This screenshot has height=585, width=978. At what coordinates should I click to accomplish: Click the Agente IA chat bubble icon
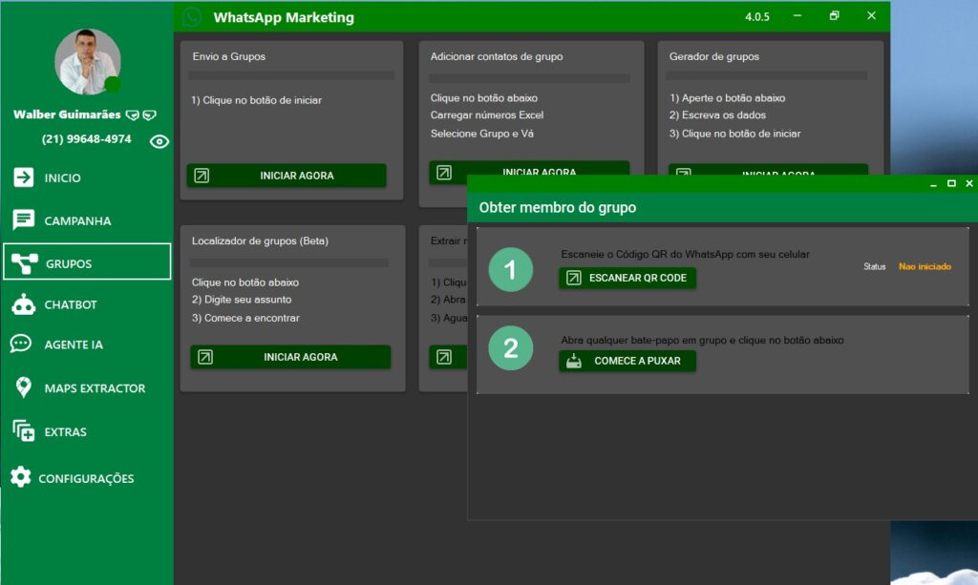point(21,345)
